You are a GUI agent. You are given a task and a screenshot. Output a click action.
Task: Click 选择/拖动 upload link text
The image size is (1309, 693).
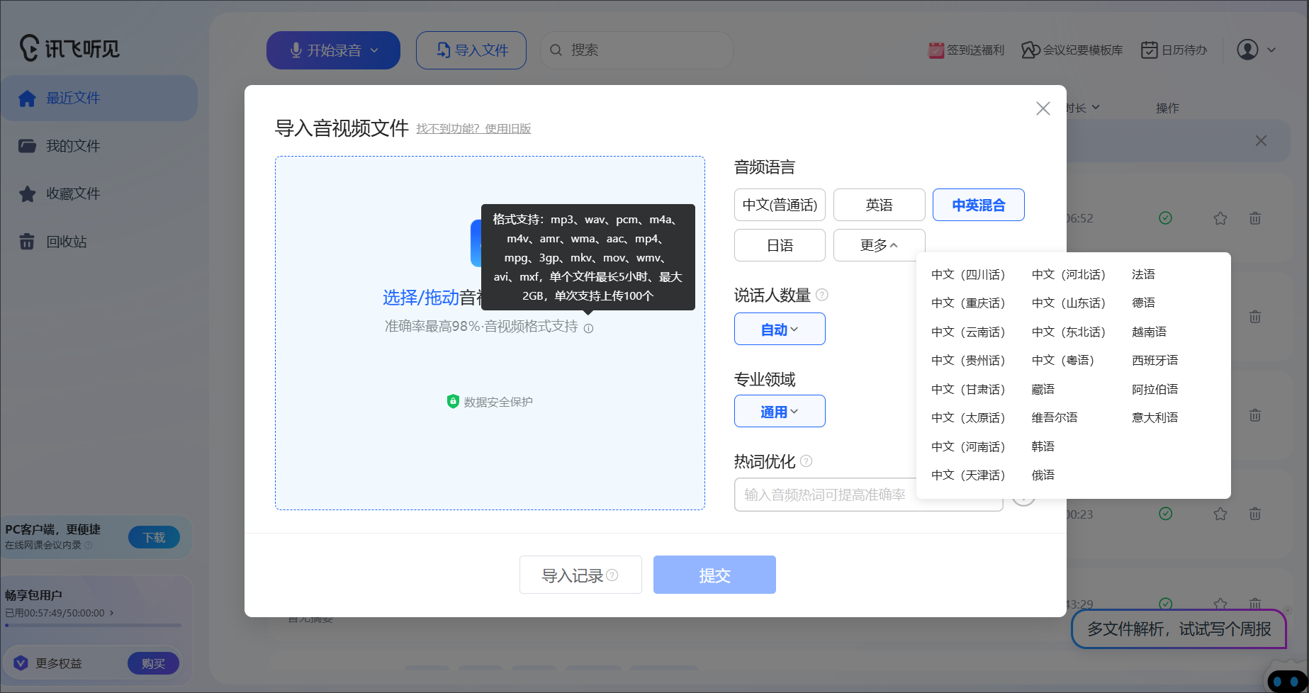[421, 298]
